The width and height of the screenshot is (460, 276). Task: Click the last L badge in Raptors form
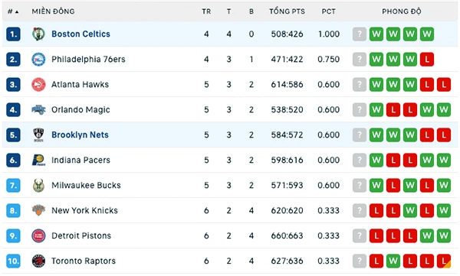click(x=444, y=261)
